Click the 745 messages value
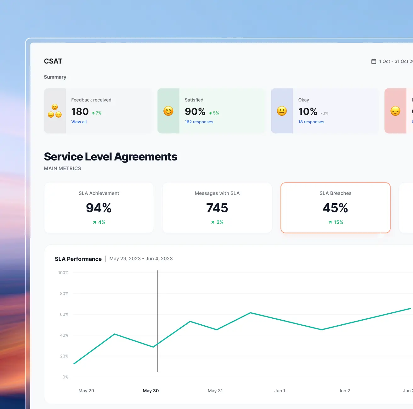 [x=217, y=208]
